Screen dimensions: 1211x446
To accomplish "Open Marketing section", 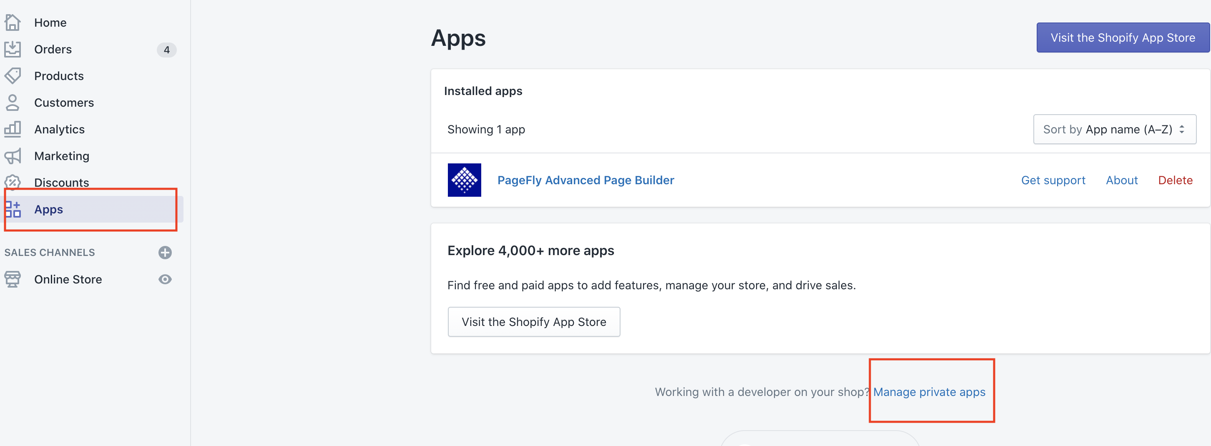I will coord(62,156).
